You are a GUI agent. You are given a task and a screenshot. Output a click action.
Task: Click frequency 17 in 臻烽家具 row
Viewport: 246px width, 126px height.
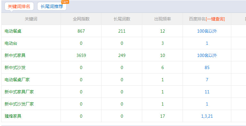[x=162, y=116]
